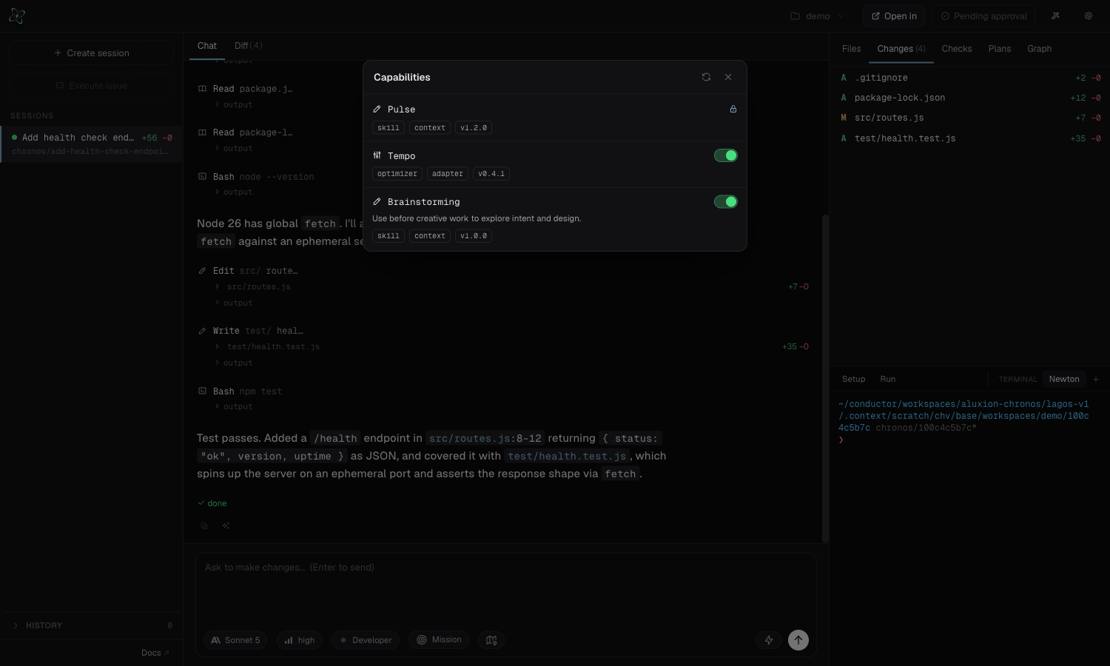
Task: Expand src/routes.js under Edit step
Action: point(253,287)
